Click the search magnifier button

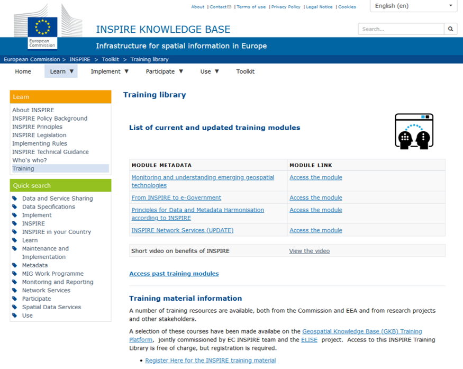(451, 29)
